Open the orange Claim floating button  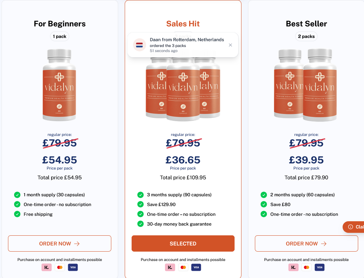(x=355, y=227)
